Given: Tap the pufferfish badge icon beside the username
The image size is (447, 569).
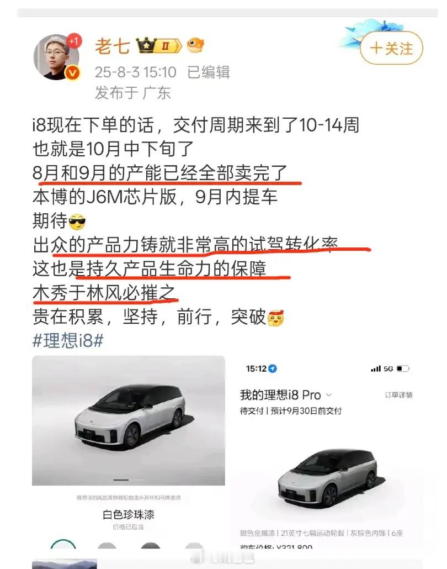Looking at the screenshot, I should pyautogui.click(x=195, y=45).
